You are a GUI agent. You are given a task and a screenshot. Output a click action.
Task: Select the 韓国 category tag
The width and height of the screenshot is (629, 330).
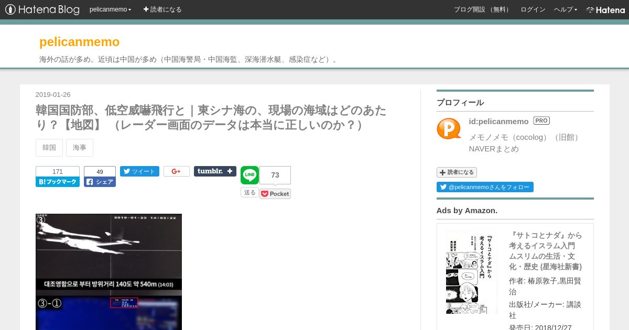point(49,148)
